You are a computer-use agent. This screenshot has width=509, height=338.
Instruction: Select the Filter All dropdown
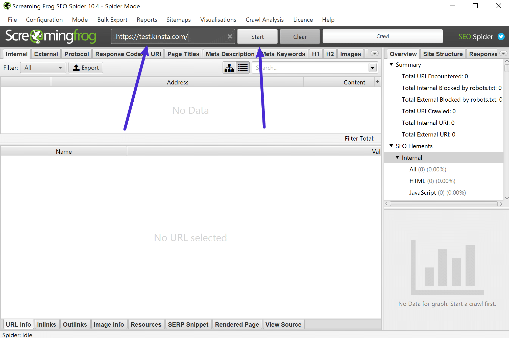[43, 67]
